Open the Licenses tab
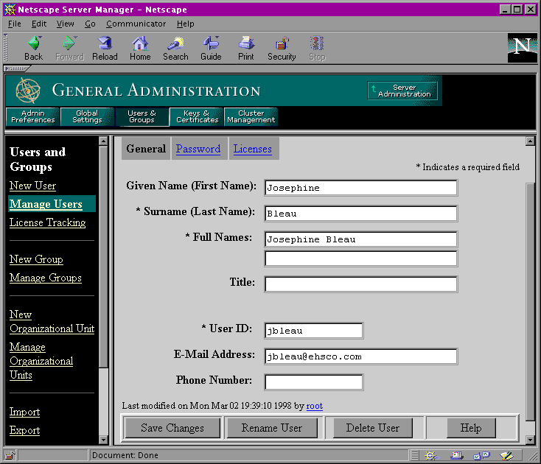Screen dimensions: 541x464 [x=253, y=149]
